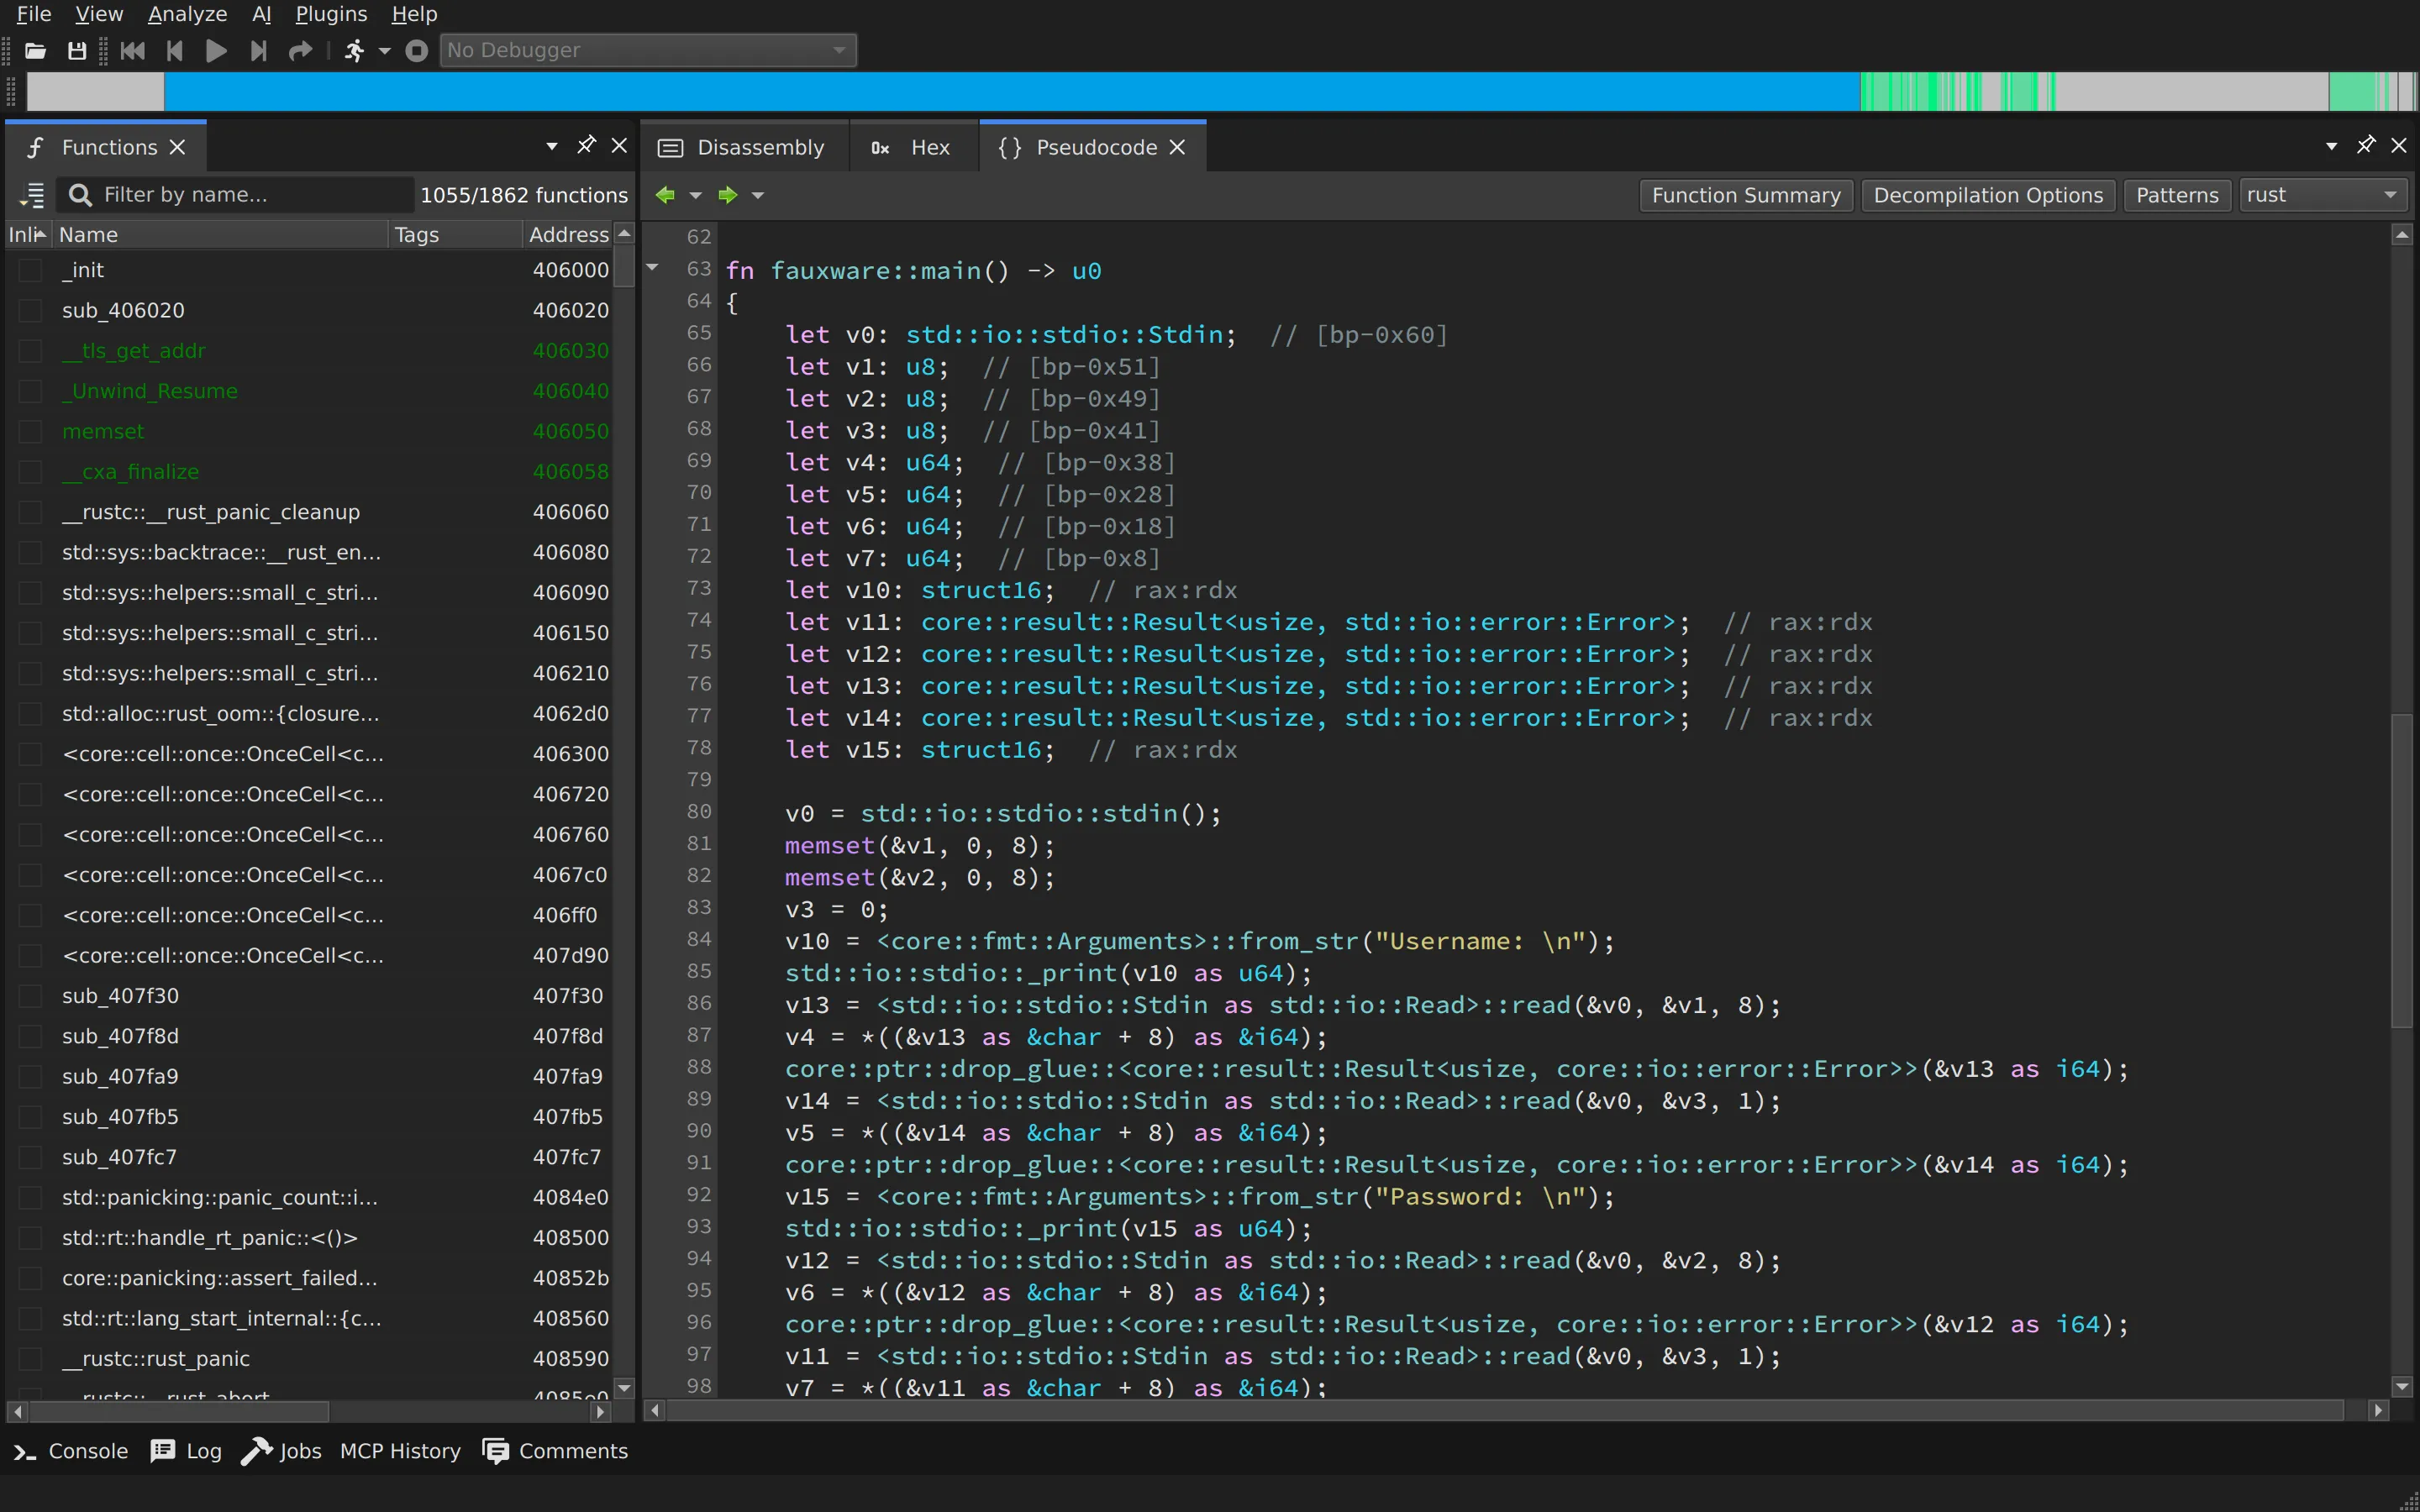Close the Pseudocode tab

1178,147
